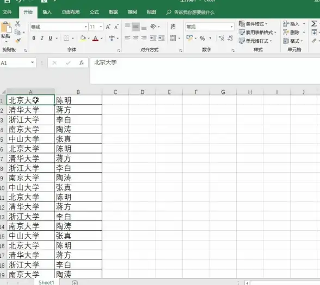Screen dimensions: 320x285
Task: Expand the Name Box dropdown arrow
Action: tap(32, 63)
